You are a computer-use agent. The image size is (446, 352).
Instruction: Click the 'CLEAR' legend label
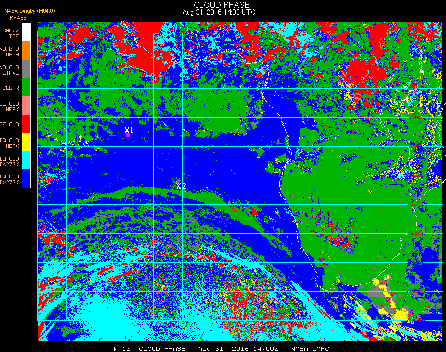11,88
